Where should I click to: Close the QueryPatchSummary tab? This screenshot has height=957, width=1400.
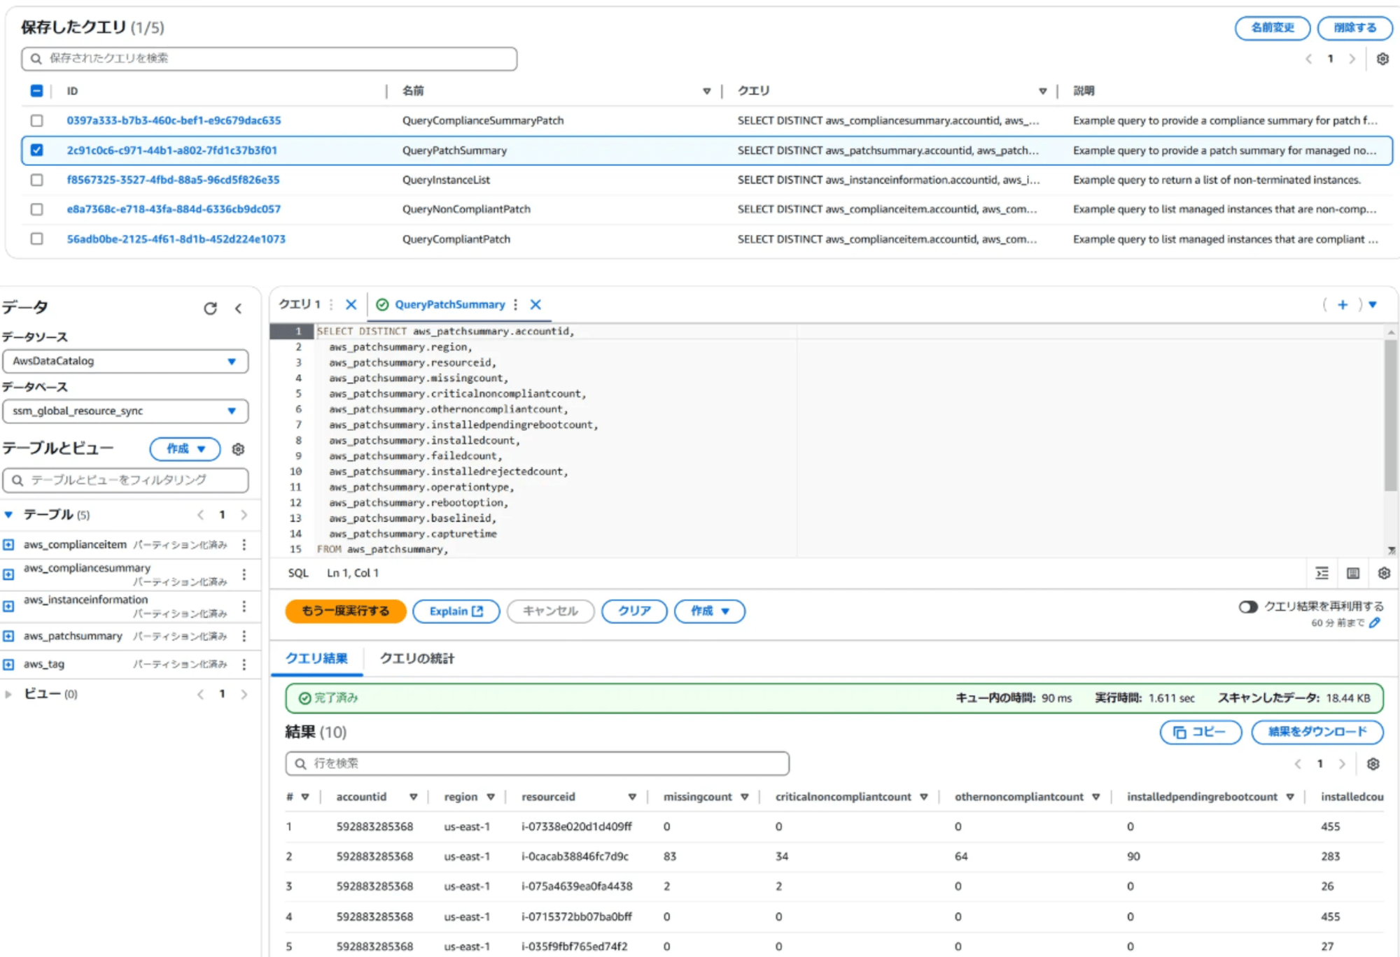coord(535,304)
